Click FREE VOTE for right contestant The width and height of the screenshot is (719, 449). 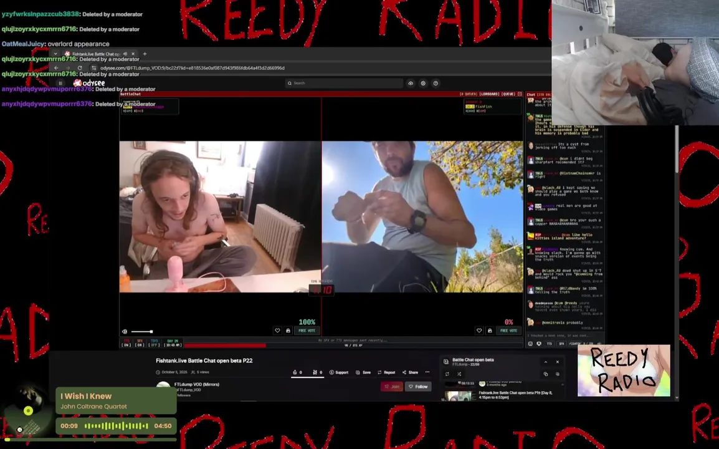click(508, 331)
